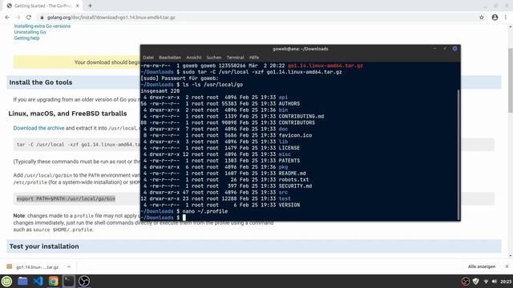
Task: Close the downloads bar
Action: point(507,266)
